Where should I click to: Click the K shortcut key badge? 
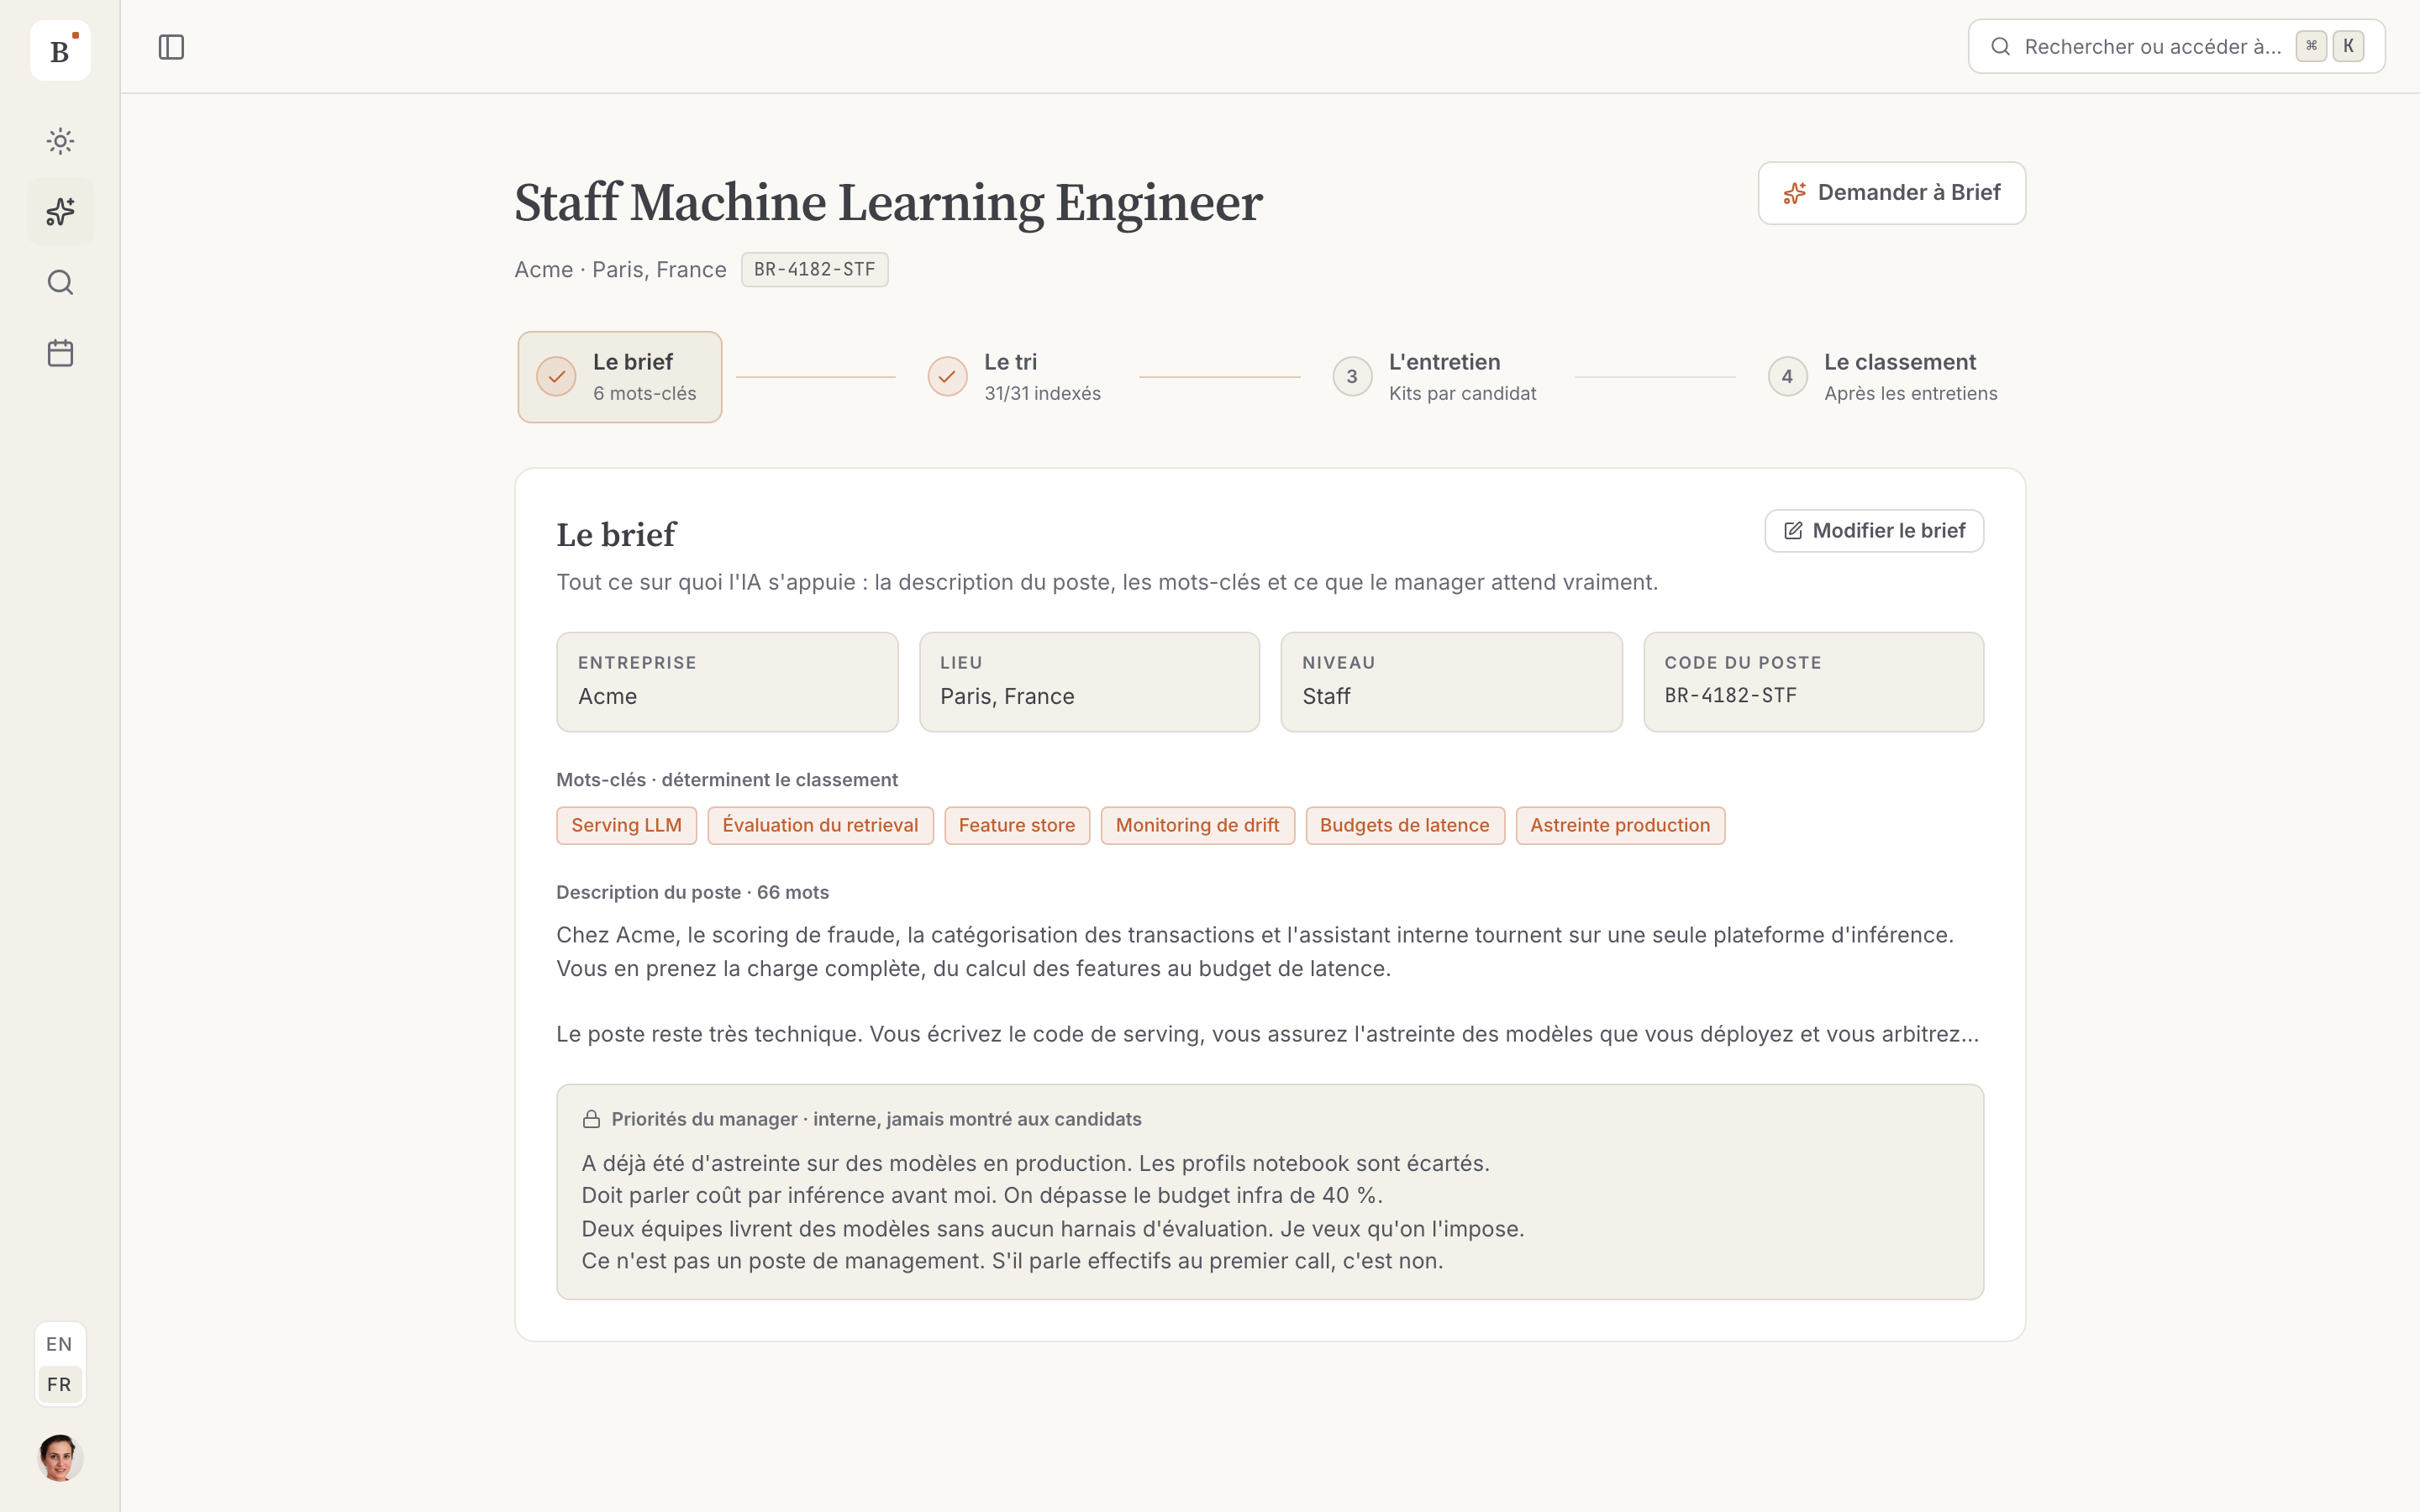coord(2348,46)
